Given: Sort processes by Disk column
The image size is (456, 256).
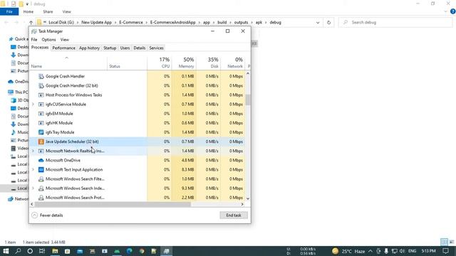Looking at the screenshot, I should coord(208,63).
